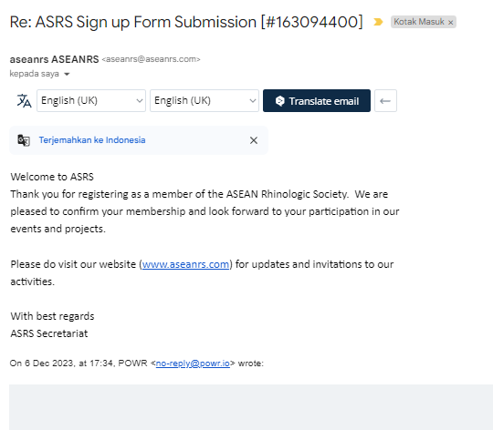Click the translation language icon
Screen dimensions: 493x430
24,101
